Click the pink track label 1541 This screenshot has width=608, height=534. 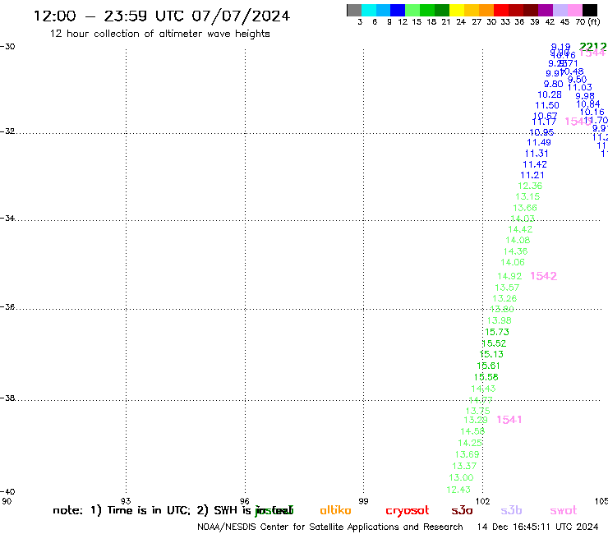click(x=509, y=420)
